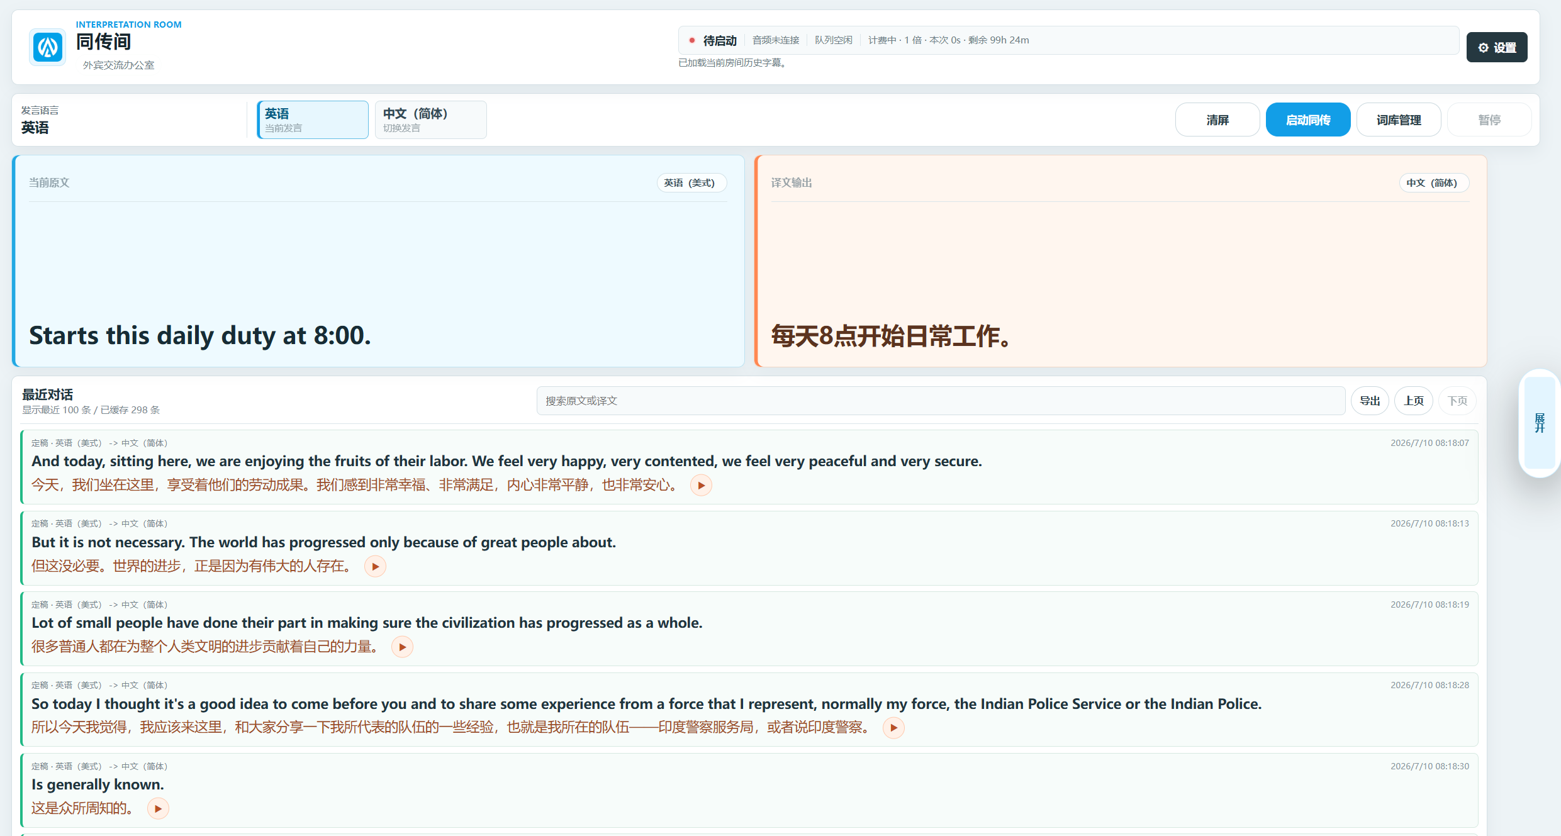
Task: Click the 暂停 pause button
Action: pos(1489,120)
